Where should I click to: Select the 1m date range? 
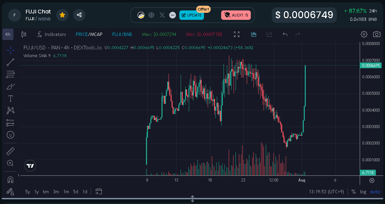point(66,192)
